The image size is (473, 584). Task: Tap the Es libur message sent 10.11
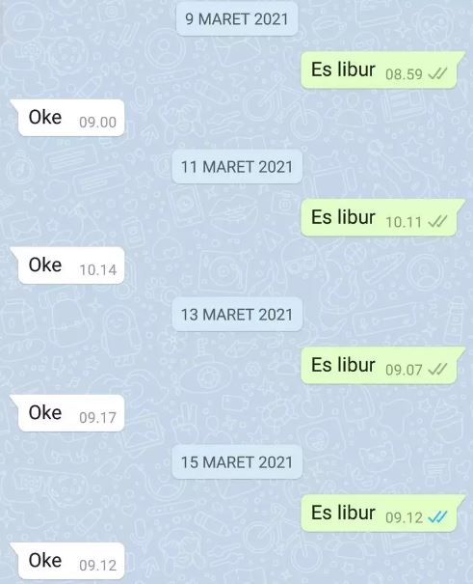tap(382, 217)
